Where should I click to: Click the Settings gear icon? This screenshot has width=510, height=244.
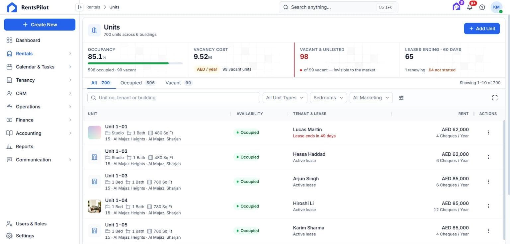(9, 236)
